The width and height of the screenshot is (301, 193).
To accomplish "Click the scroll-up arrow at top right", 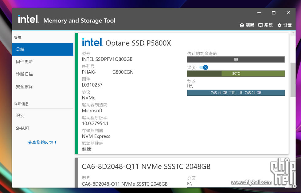I will click(293, 33).
